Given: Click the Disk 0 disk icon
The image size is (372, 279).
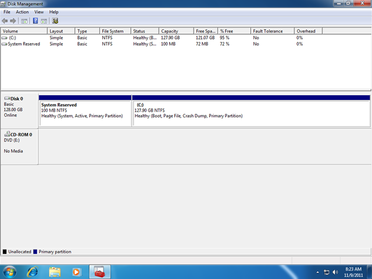Looking at the screenshot, I should [x=7, y=98].
